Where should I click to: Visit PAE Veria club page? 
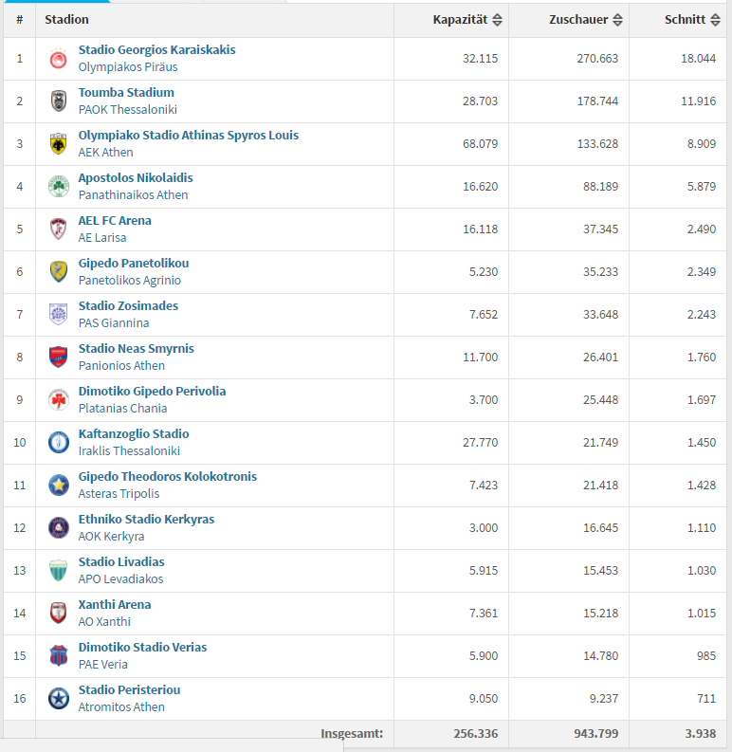tap(104, 665)
